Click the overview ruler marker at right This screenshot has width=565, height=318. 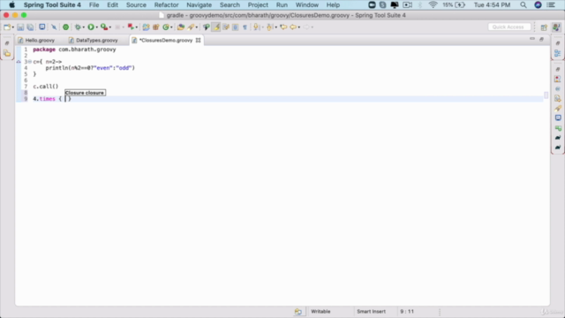(x=546, y=95)
